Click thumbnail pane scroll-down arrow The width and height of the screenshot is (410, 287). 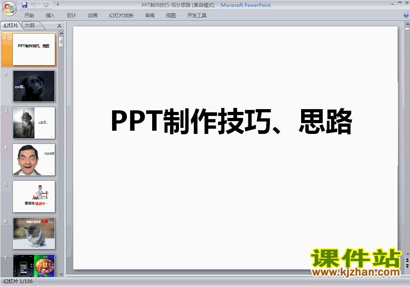61,275
